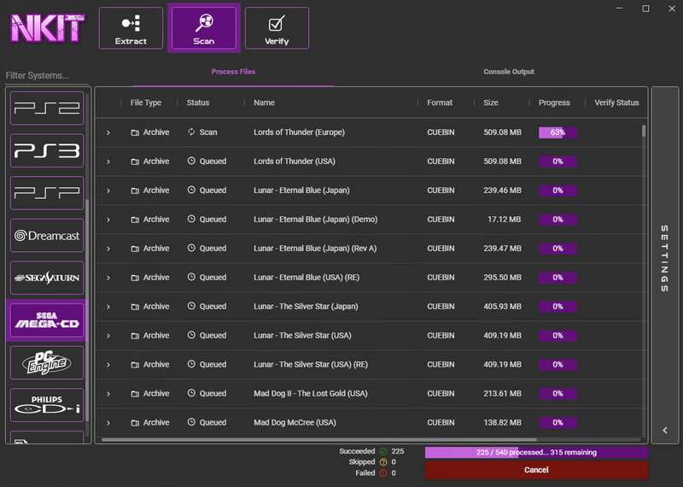Click queued icon for Lunar - Eternal Blue (USA) (RE)
The height and width of the screenshot is (487, 683).
191,277
